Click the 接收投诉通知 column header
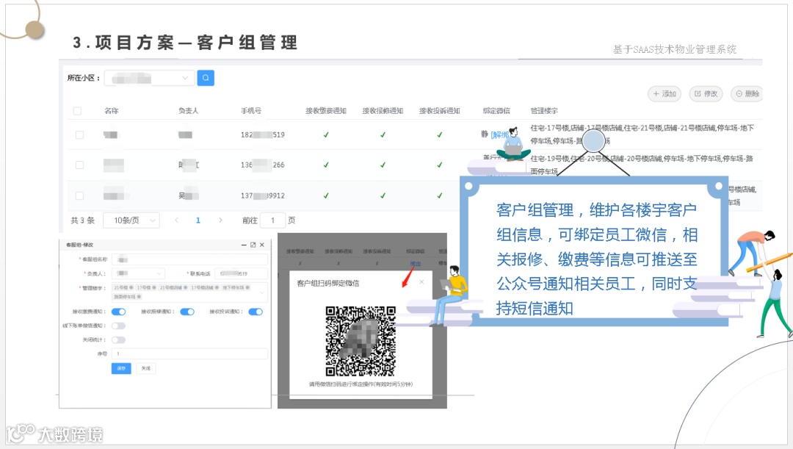 (x=440, y=111)
